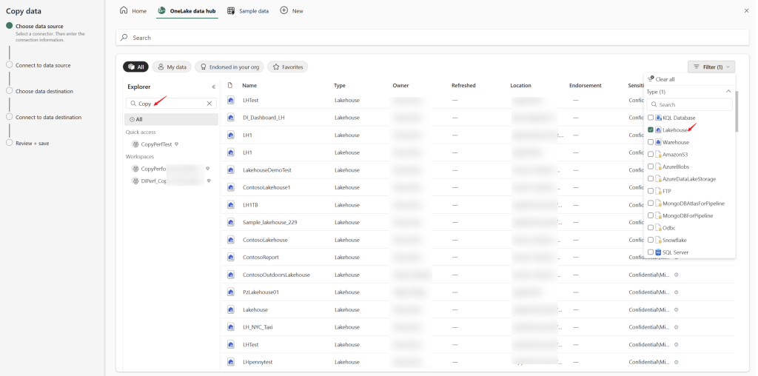Check the AmazonS3 filter checkbox
The width and height of the screenshot is (758, 376).
click(651, 154)
